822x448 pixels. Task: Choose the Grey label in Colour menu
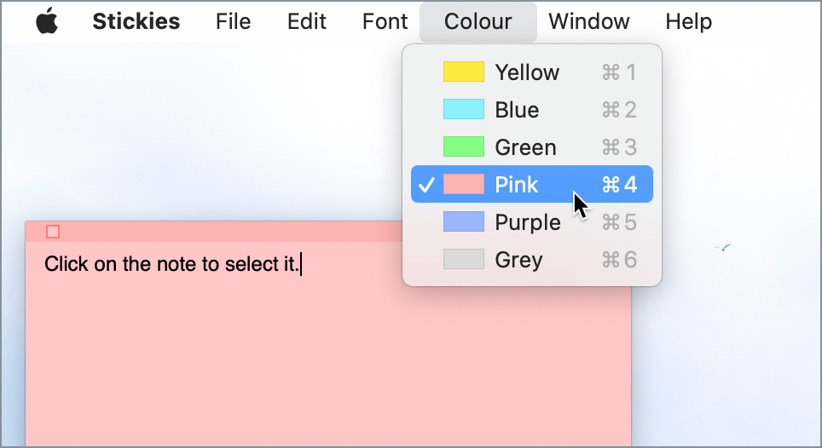coord(518,260)
